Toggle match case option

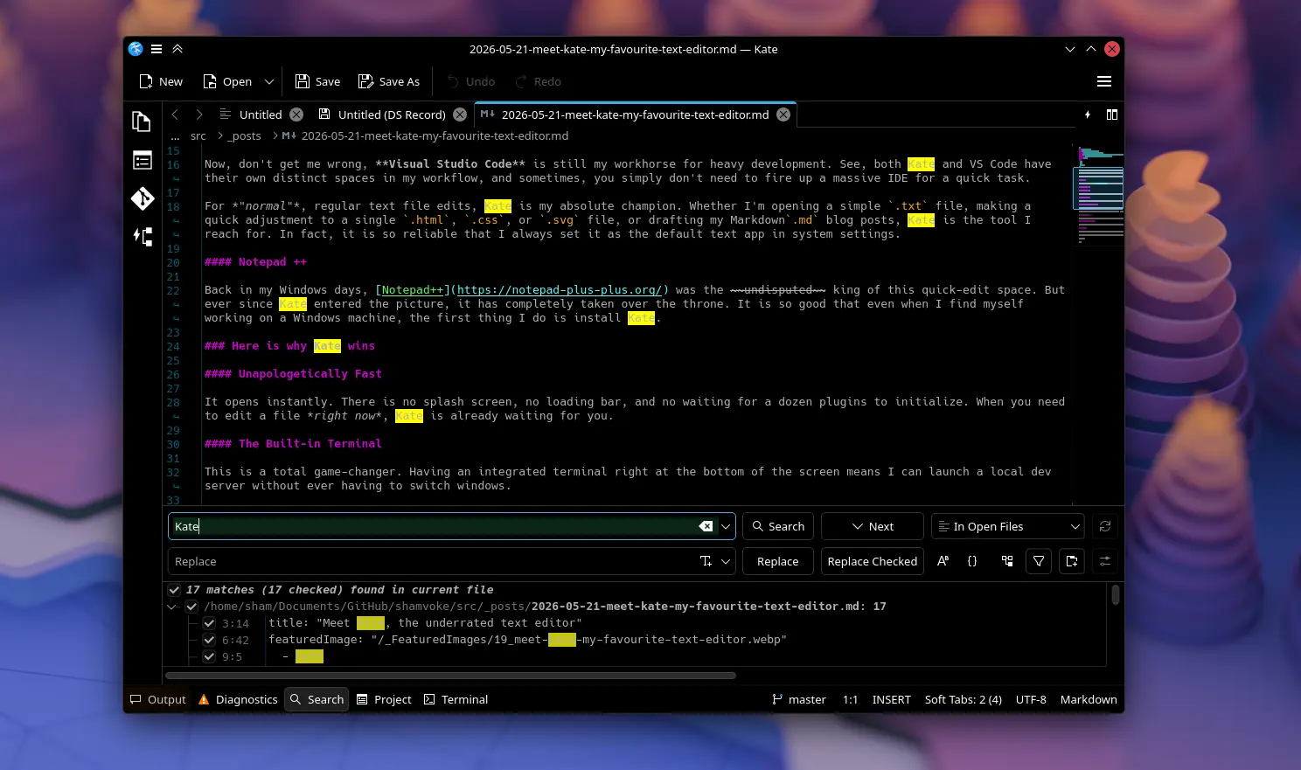click(x=943, y=561)
